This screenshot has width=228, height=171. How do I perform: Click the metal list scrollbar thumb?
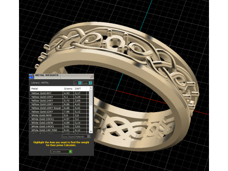[x=91, y=98]
